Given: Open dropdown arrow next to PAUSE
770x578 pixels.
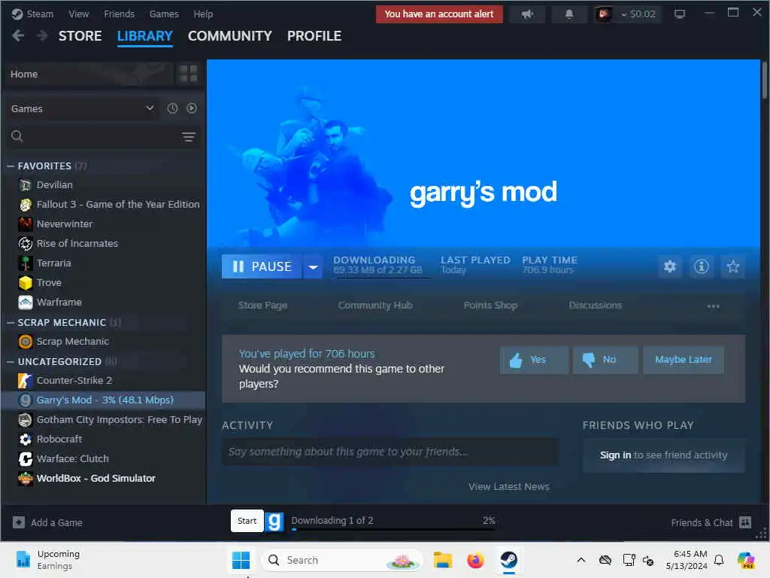Looking at the screenshot, I should coord(313,267).
